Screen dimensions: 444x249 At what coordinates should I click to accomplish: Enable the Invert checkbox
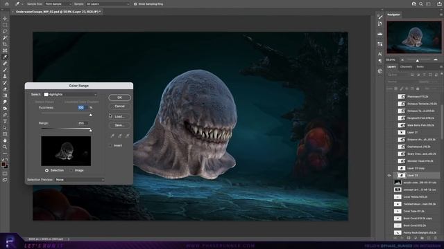[x=110, y=146]
